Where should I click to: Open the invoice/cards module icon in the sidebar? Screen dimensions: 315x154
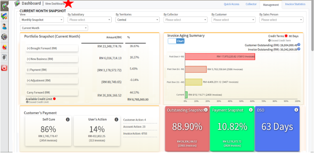[4, 16]
